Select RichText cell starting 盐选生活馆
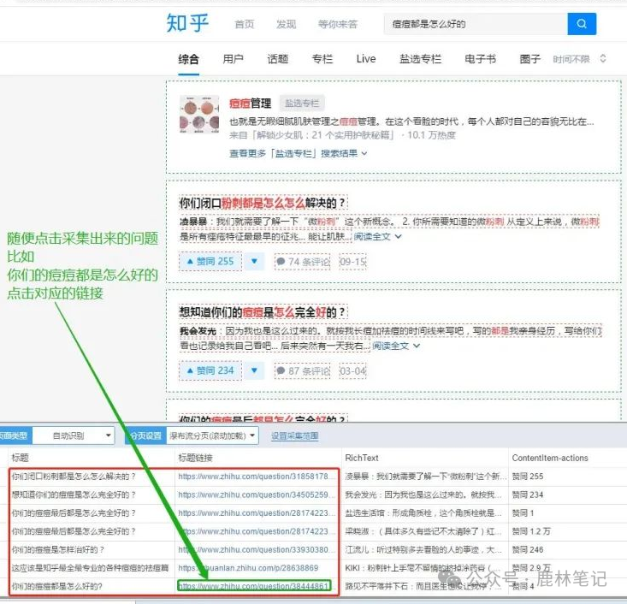 tap(424, 513)
